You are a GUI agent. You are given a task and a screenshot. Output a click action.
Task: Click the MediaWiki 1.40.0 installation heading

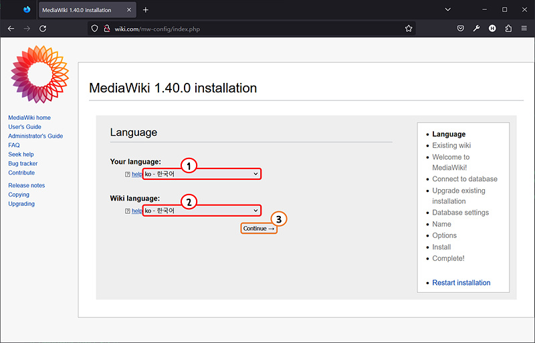pos(173,88)
